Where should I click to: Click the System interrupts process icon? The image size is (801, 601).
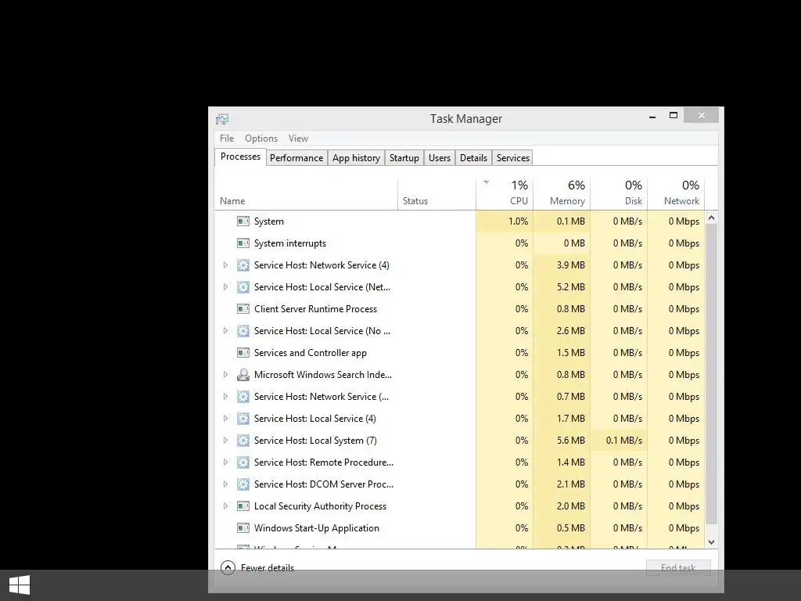[x=243, y=243]
